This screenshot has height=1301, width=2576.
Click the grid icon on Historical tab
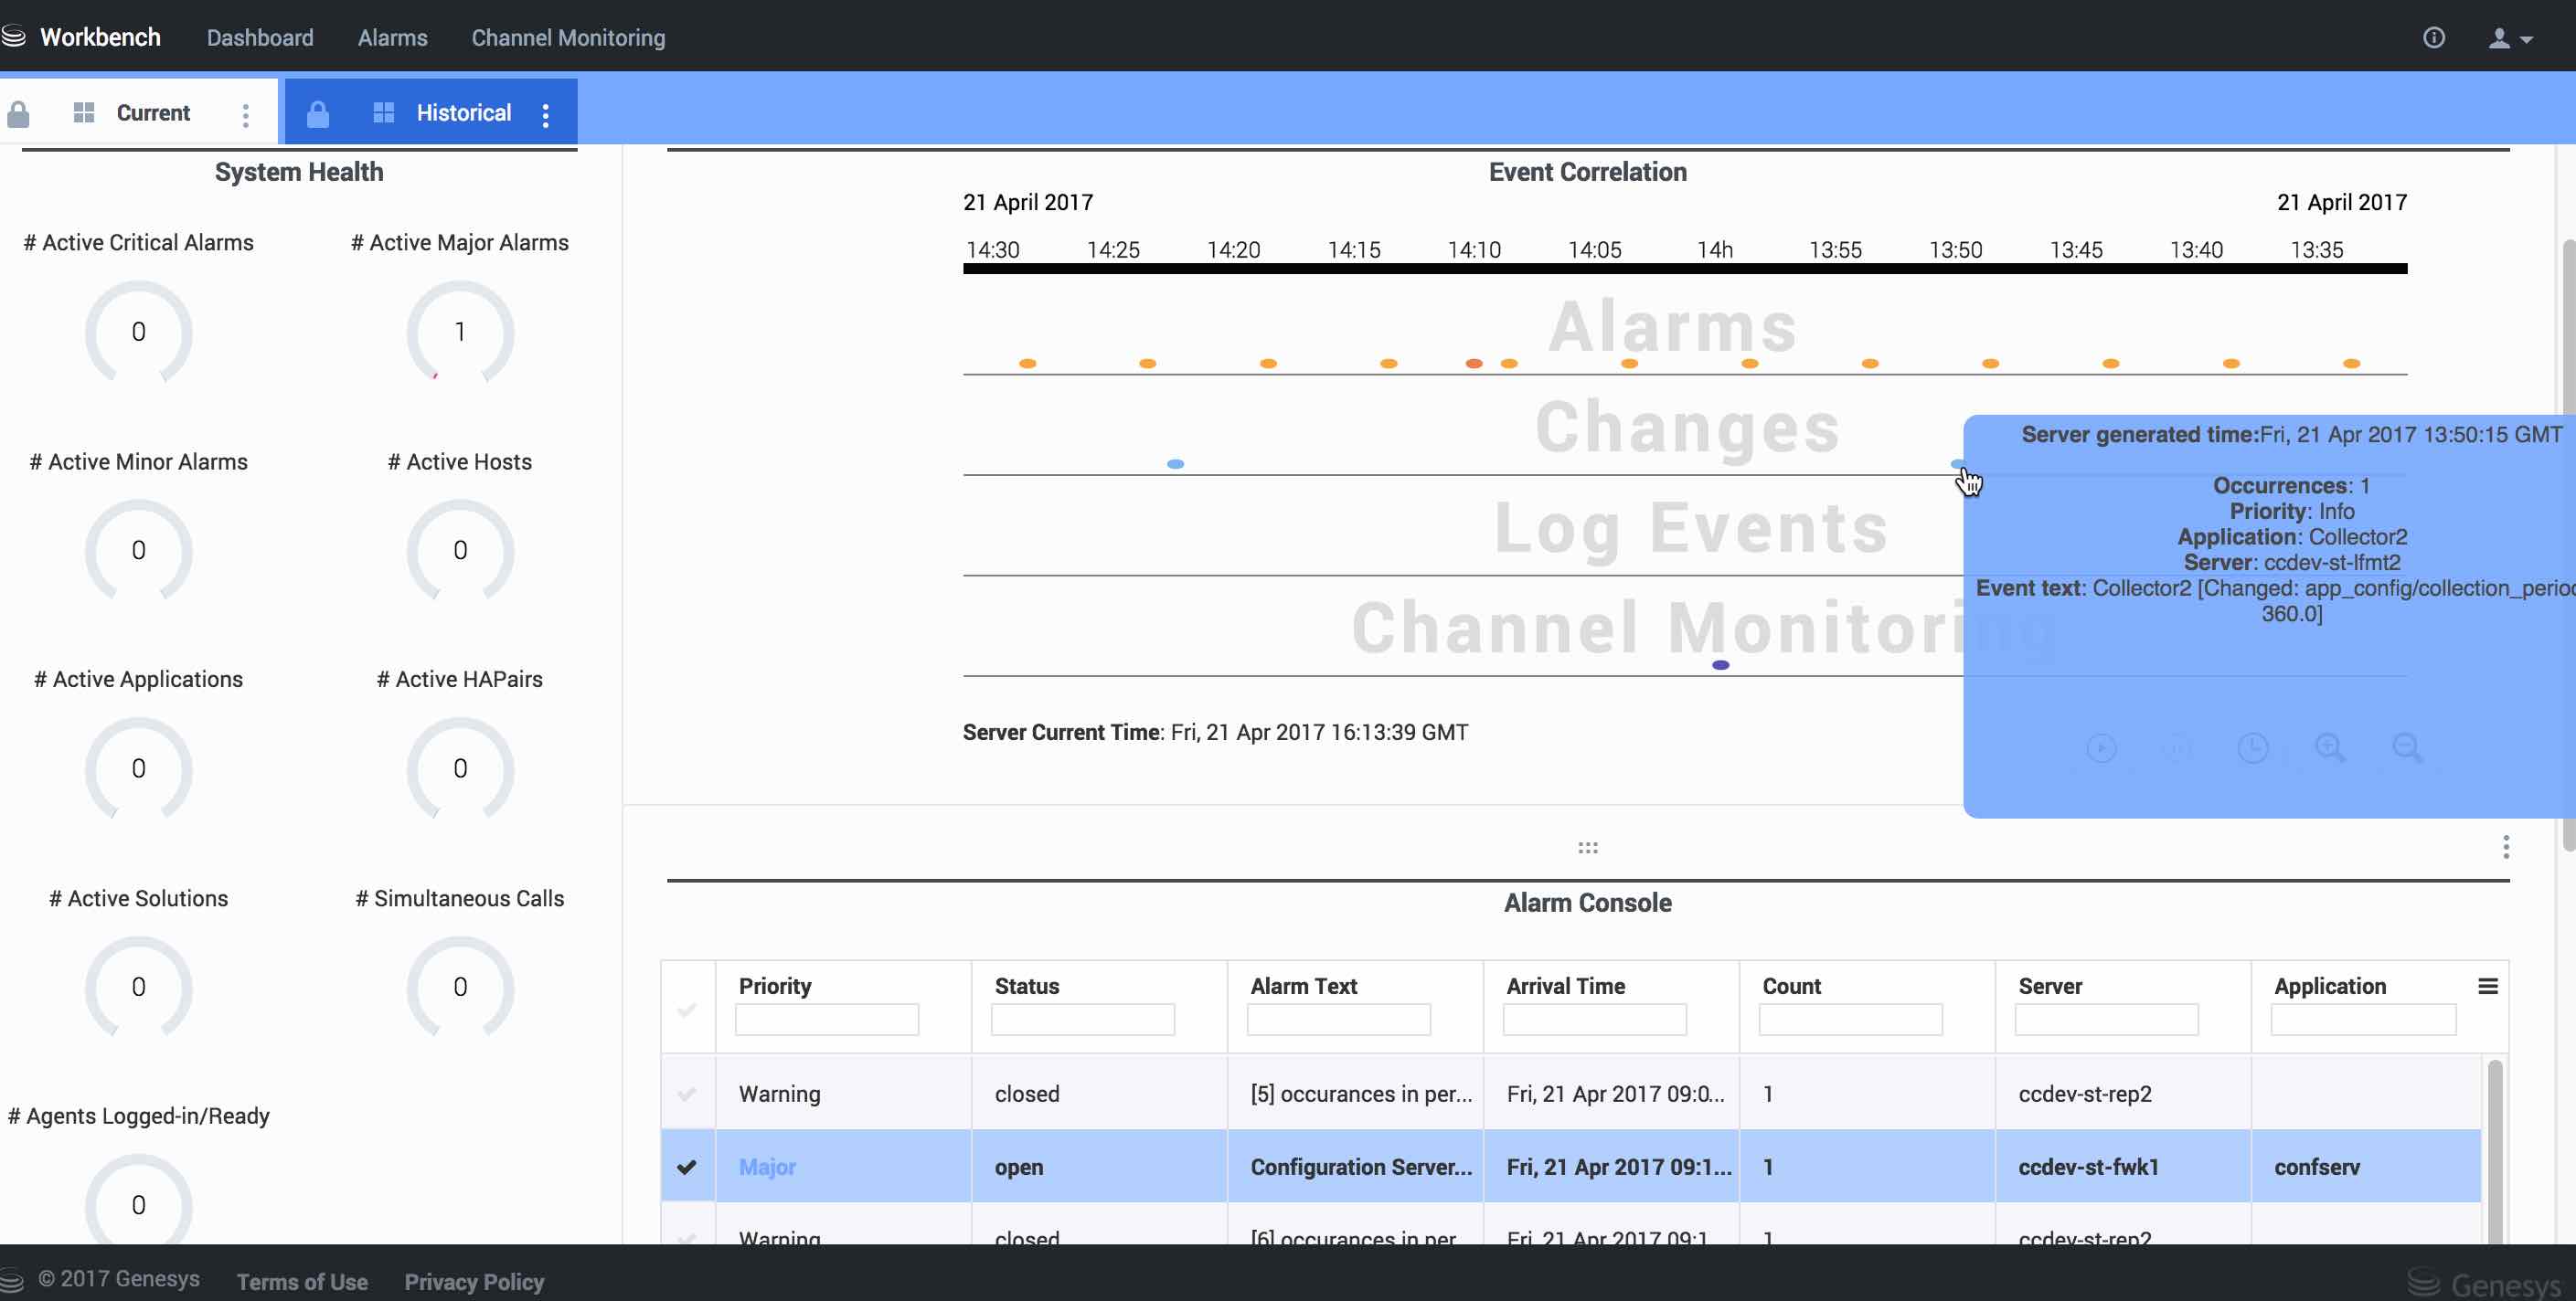(x=383, y=111)
